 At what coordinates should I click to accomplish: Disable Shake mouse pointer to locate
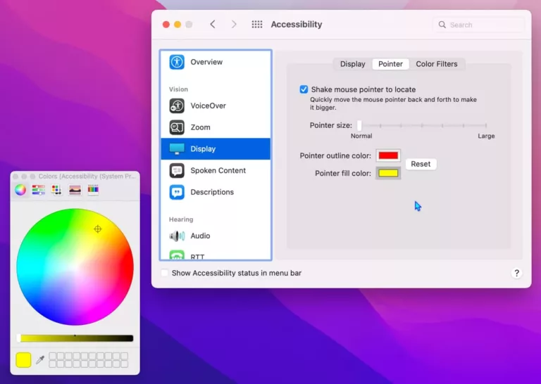click(304, 89)
